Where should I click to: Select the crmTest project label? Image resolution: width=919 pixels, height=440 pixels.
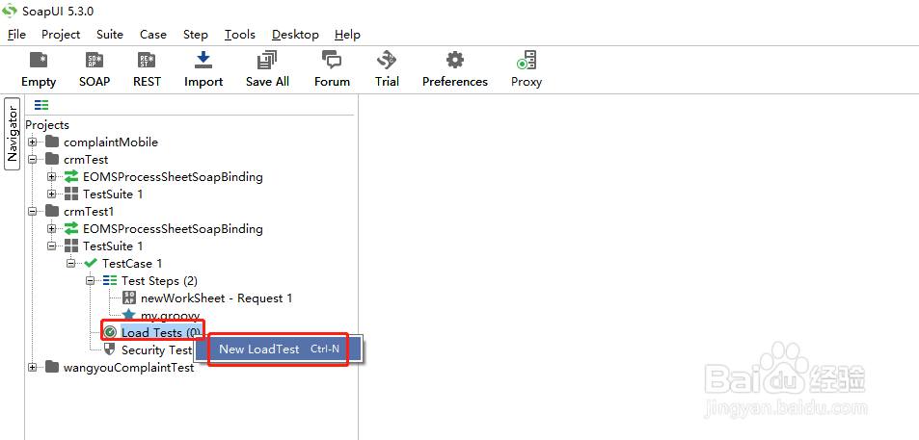(x=86, y=159)
